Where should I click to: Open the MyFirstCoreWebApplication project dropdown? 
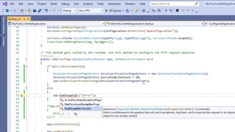click(56, 23)
